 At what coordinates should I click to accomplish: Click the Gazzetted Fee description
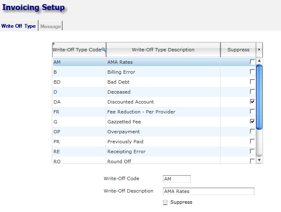coord(163,122)
